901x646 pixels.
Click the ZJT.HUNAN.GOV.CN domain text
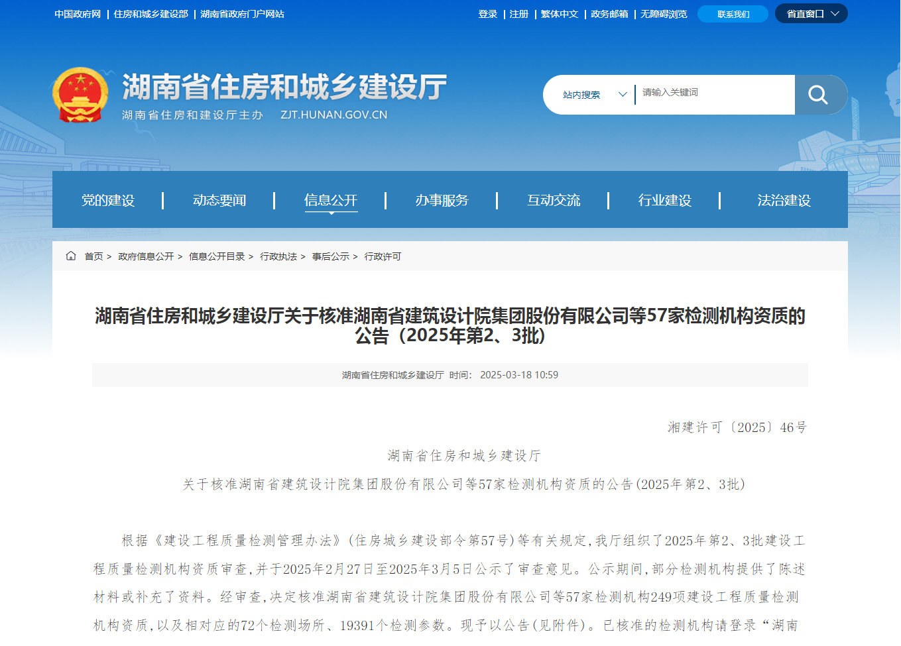tap(334, 115)
